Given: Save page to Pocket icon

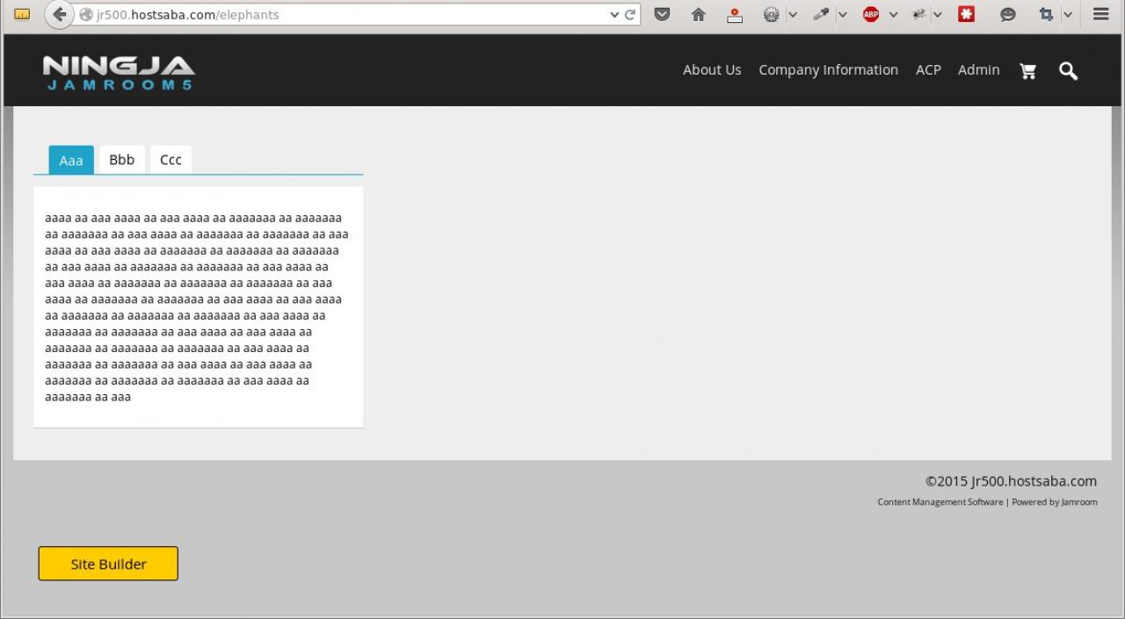Looking at the screenshot, I should 663,14.
